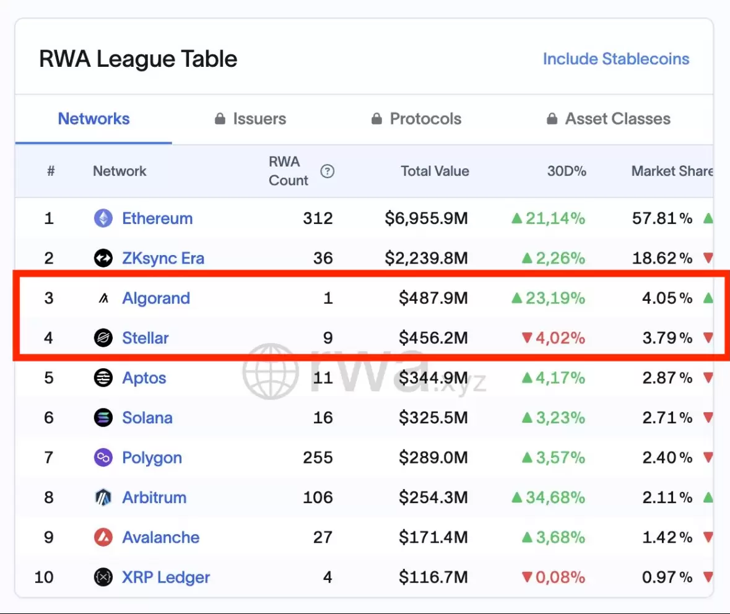The image size is (730, 614).
Task: Click Arbitrum's 30D change 34,68%
Action: pyautogui.click(x=548, y=498)
